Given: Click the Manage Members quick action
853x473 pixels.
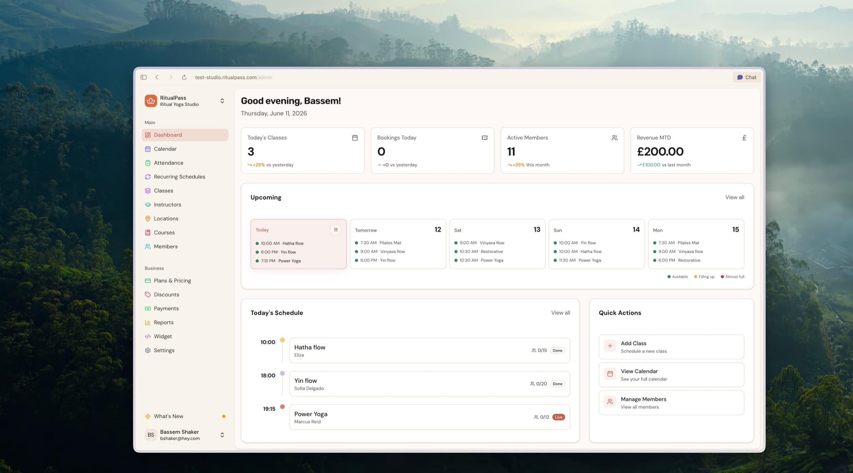Looking at the screenshot, I should tap(671, 403).
